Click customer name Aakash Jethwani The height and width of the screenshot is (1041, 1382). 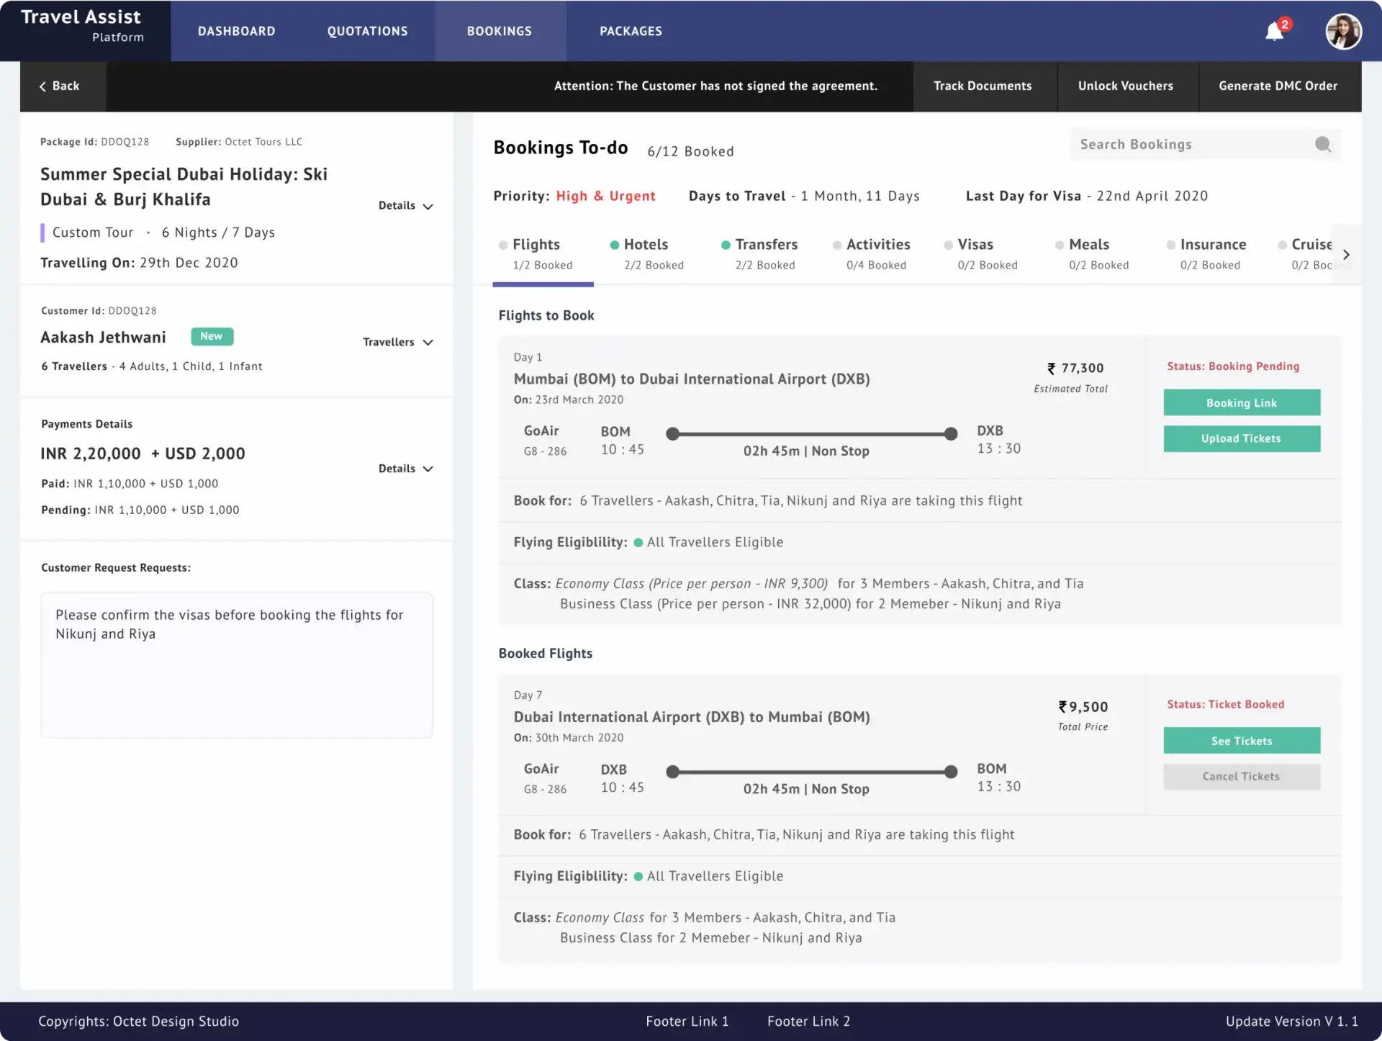pos(104,337)
